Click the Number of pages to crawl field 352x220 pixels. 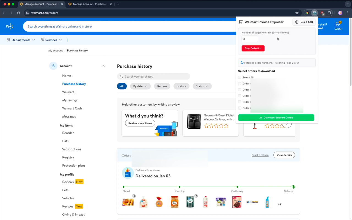(x=249, y=39)
